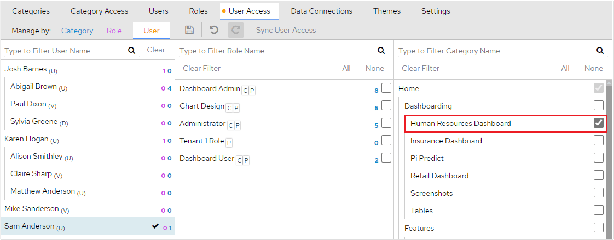Click Sync User Access button
Viewport: 614px width, 240px height.
[286, 30]
